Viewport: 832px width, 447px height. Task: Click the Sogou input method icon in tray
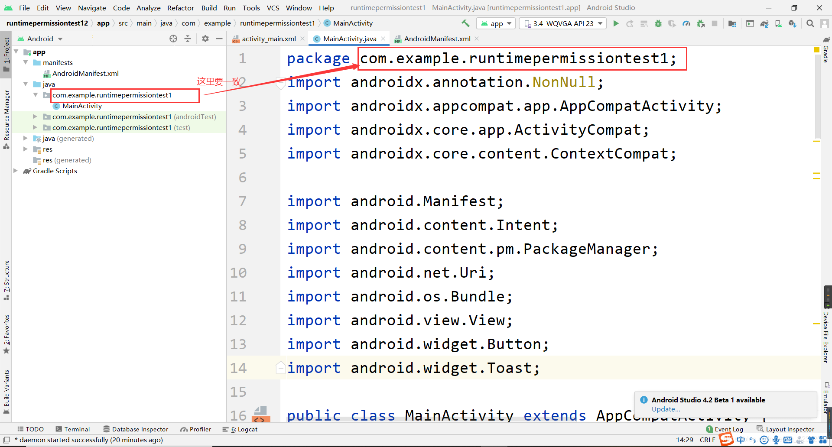(x=727, y=440)
